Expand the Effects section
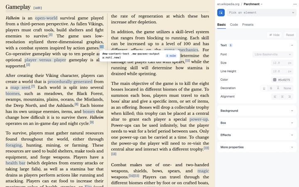Screen dimensions: 299x187 click(257, 135)
